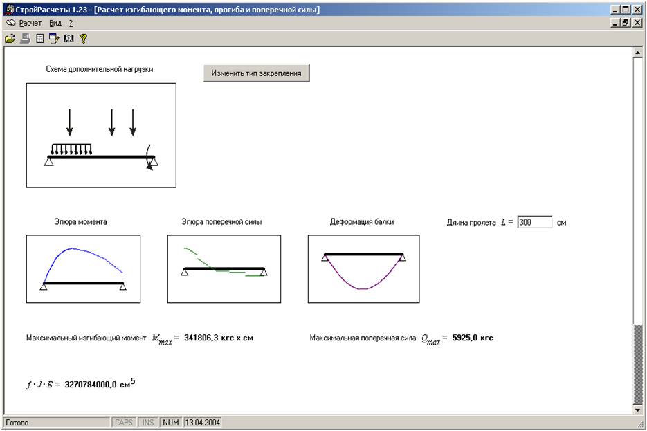The image size is (647, 431).
Task: Click the open folder toolbar icon
Action: pyautogui.click(x=10, y=39)
